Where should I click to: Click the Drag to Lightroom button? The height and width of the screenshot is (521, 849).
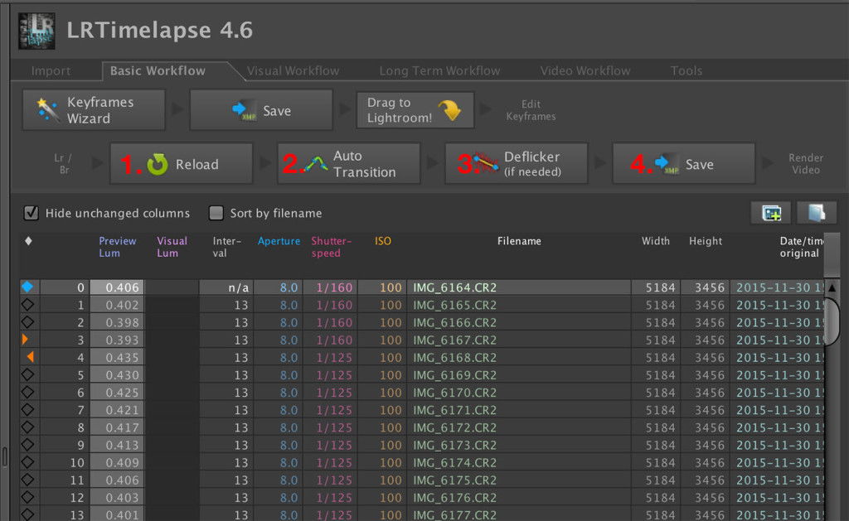point(415,110)
